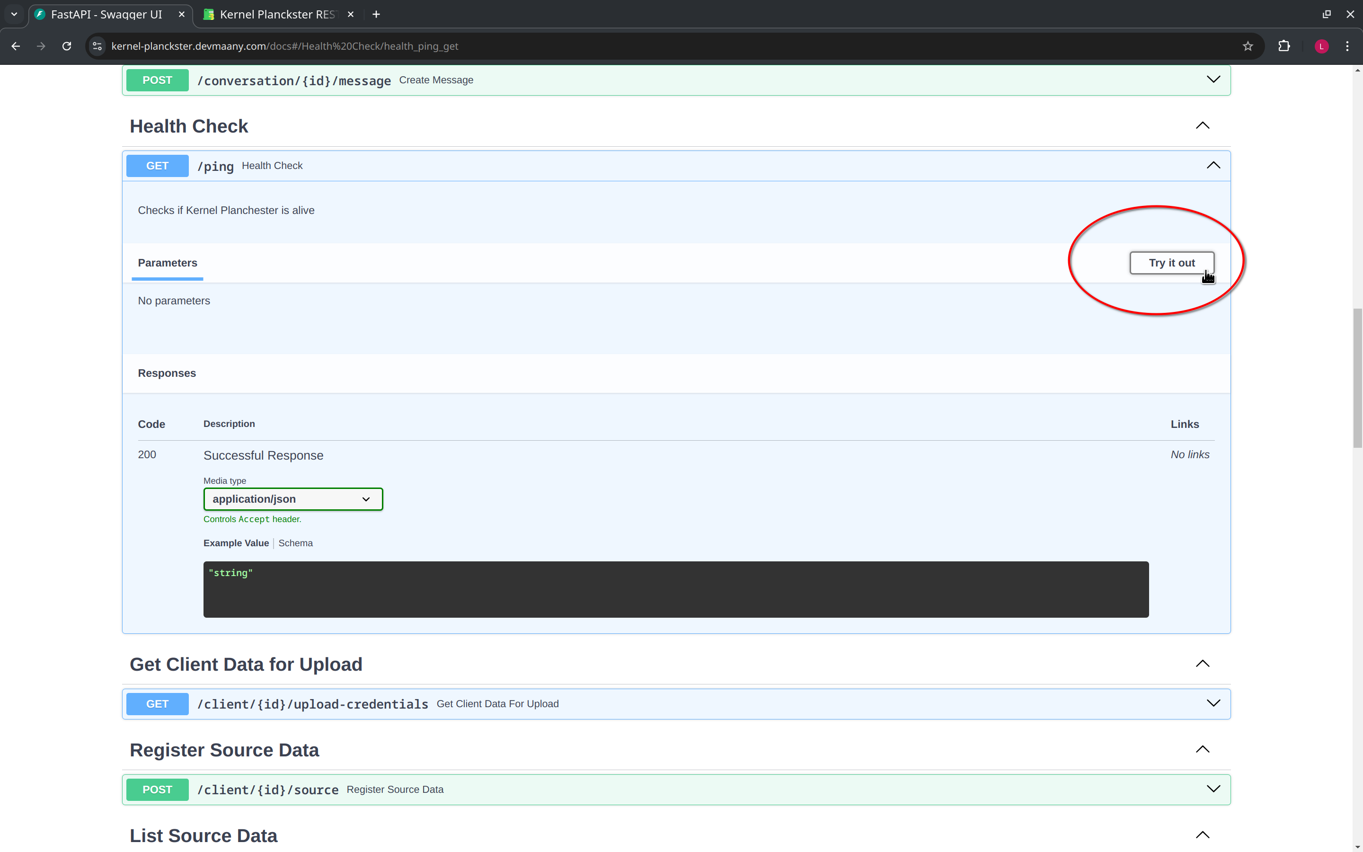Click the vertical scrollbar thumb

(1357, 378)
